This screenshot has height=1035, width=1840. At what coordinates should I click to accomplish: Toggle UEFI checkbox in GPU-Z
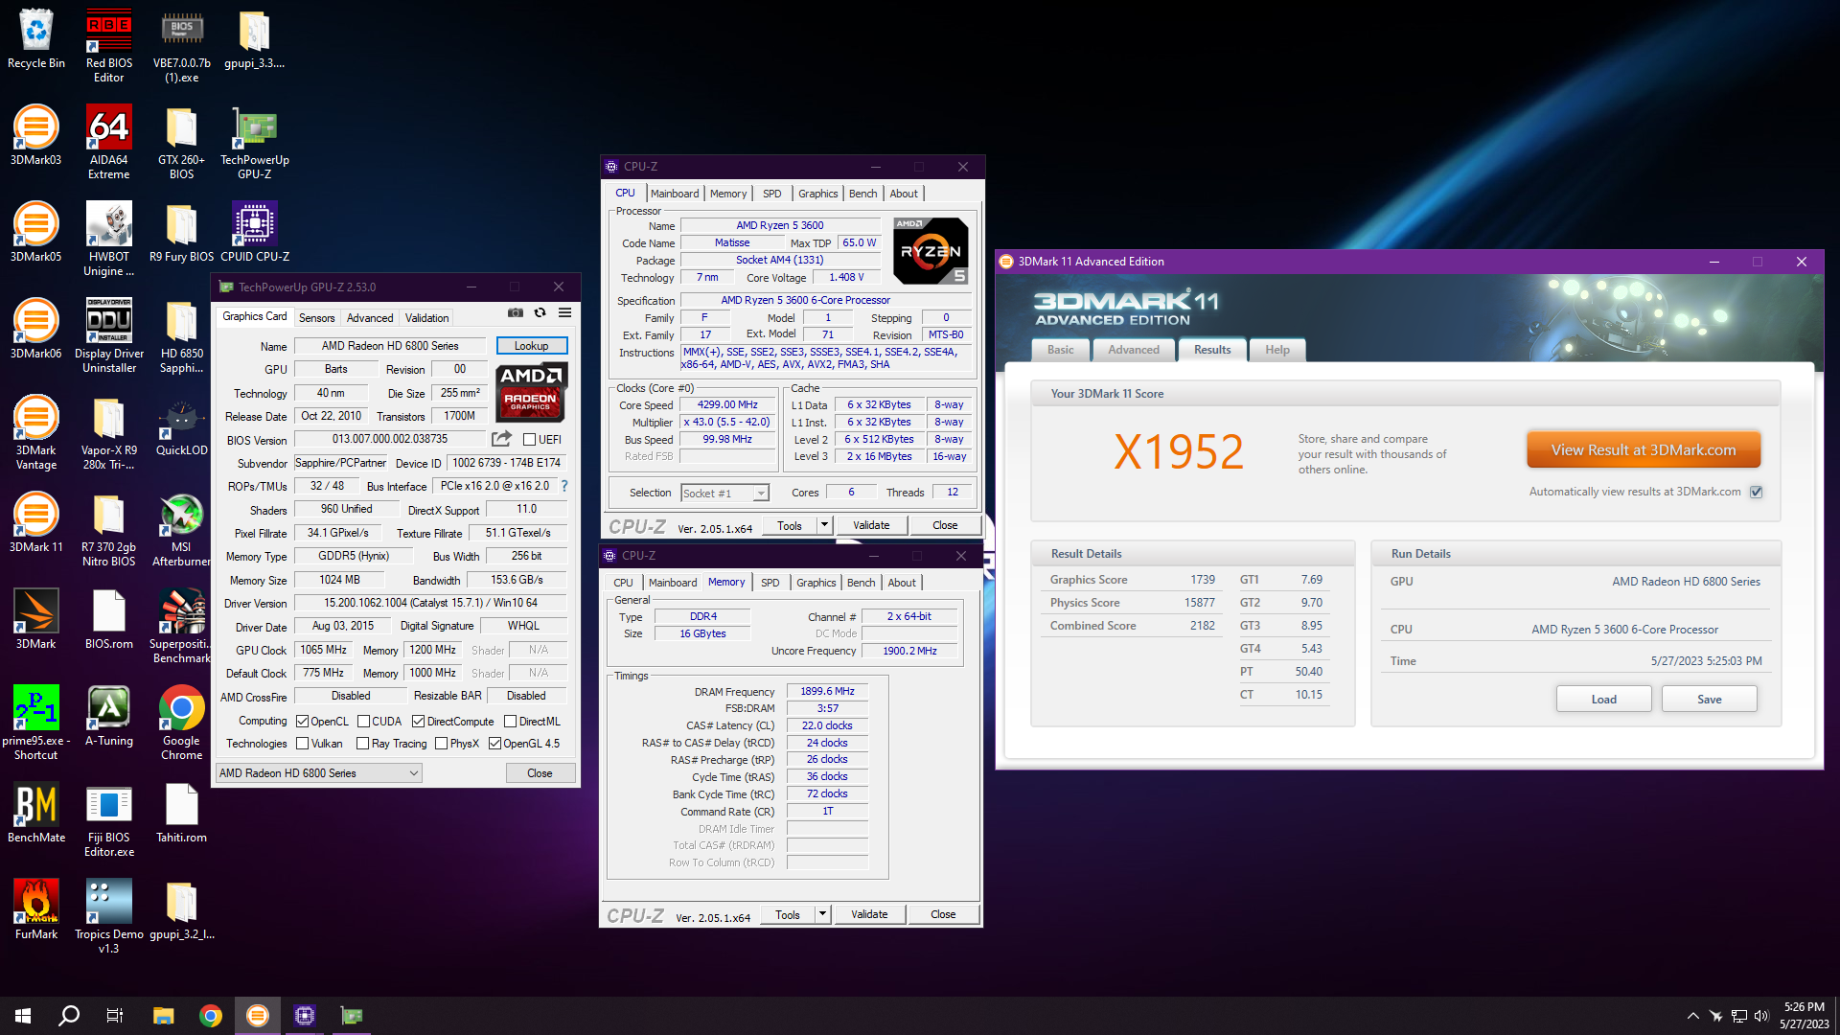[529, 440]
